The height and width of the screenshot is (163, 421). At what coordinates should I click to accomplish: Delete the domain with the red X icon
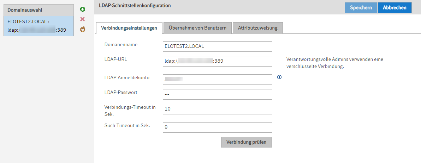(83, 19)
